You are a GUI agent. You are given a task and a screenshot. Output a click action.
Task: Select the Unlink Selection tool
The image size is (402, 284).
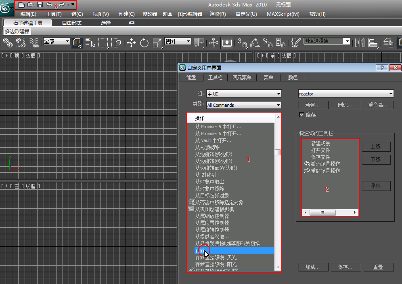[21, 42]
